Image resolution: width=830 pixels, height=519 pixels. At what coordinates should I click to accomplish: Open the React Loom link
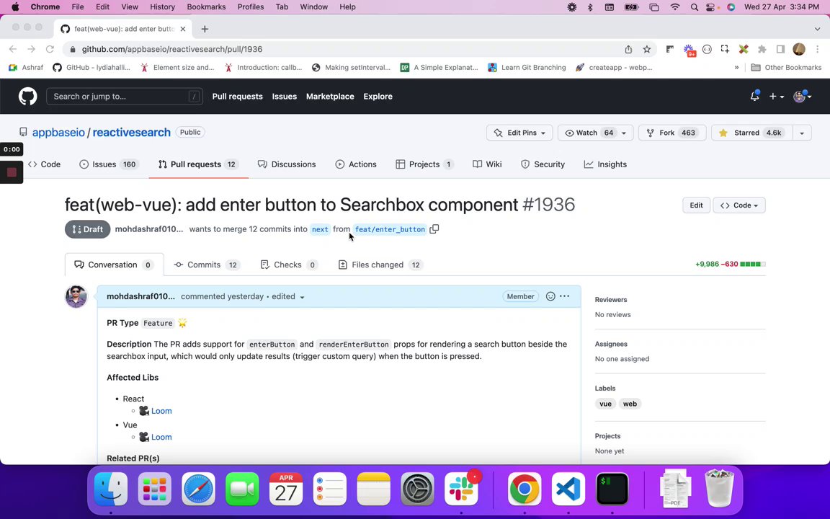coord(161,411)
